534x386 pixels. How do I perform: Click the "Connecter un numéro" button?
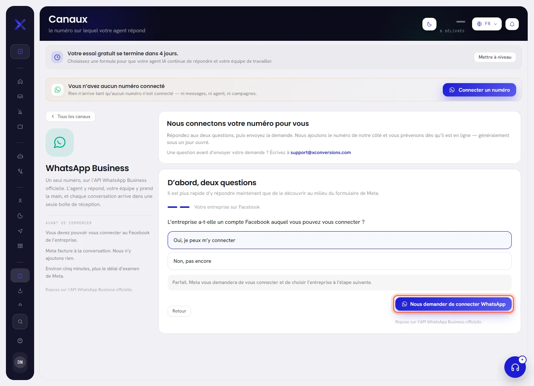click(x=479, y=90)
